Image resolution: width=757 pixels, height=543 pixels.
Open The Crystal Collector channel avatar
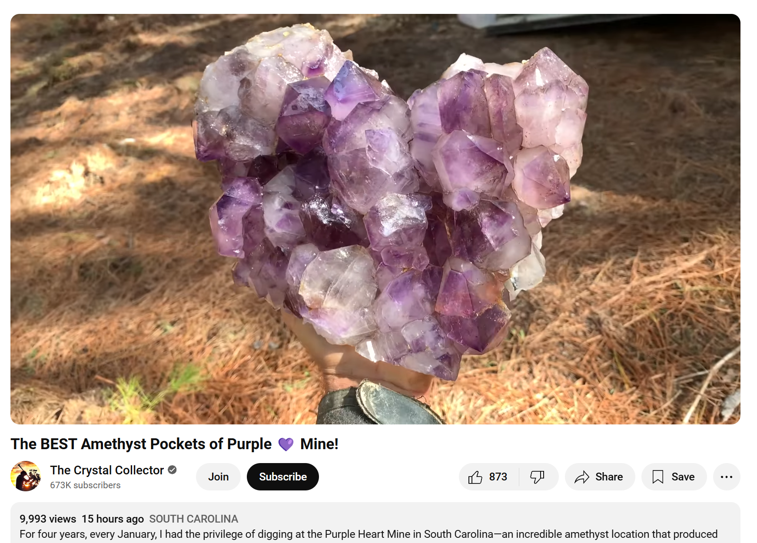click(26, 476)
